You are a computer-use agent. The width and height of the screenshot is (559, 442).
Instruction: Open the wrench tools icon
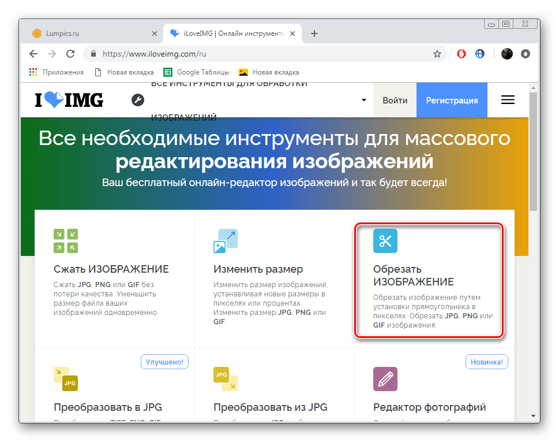[x=138, y=100]
